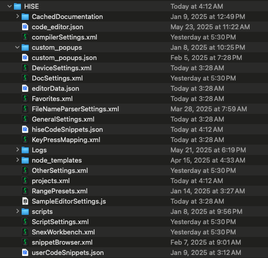The height and width of the screenshot is (258, 268).
Task: Click the DocSettings.xml file icon
Action: (25, 78)
